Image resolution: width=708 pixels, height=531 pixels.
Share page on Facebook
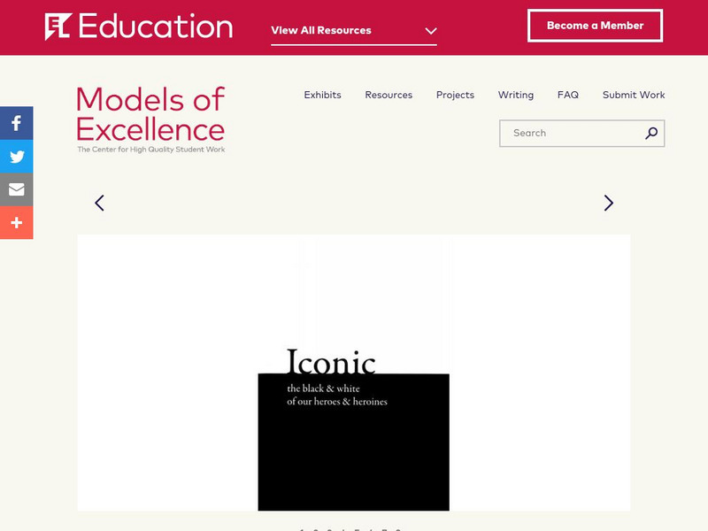[x=16, y=123]
